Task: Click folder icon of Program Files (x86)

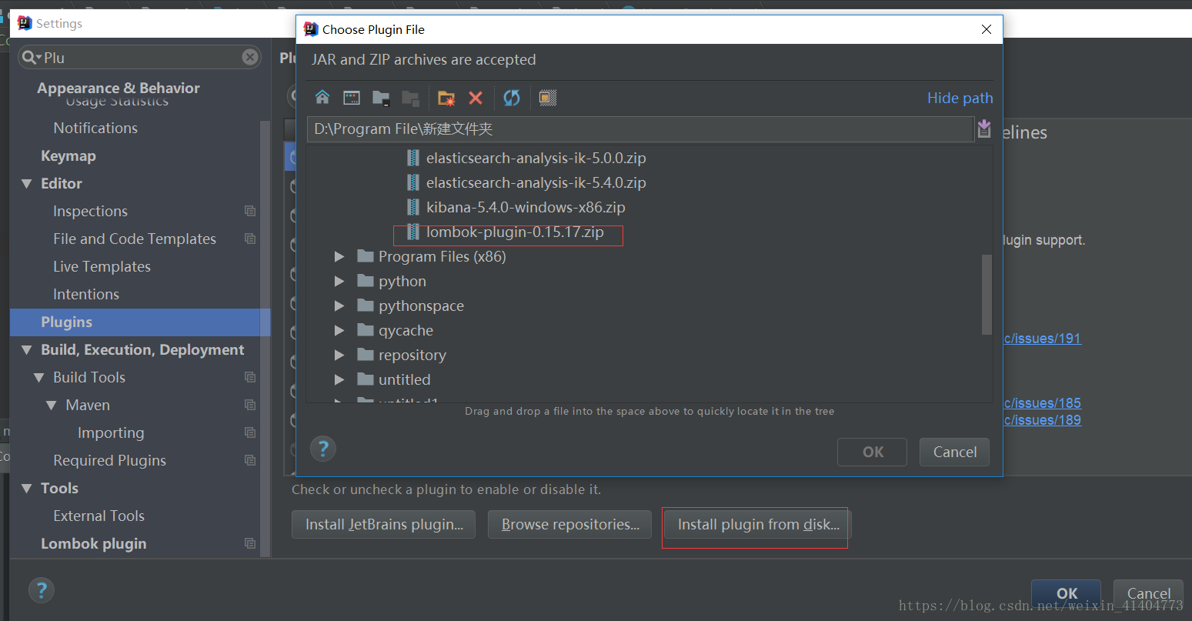Action: coord(366,256)
